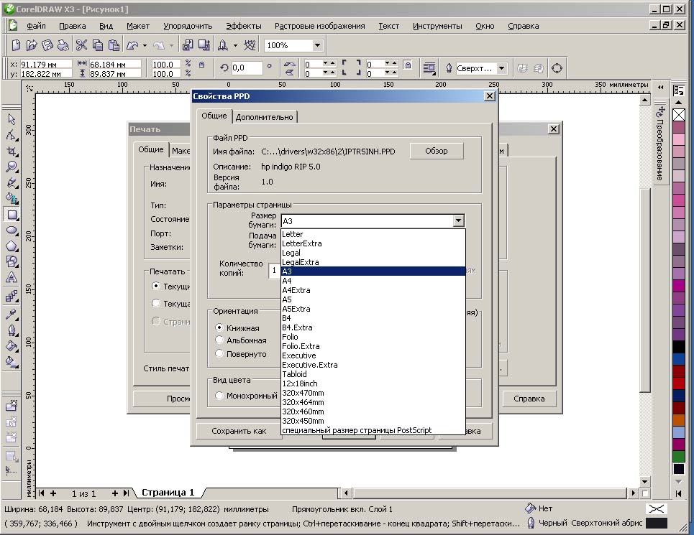Open the application launcher rocket icon
Screen dimensions: 694x535
[223, 45]
